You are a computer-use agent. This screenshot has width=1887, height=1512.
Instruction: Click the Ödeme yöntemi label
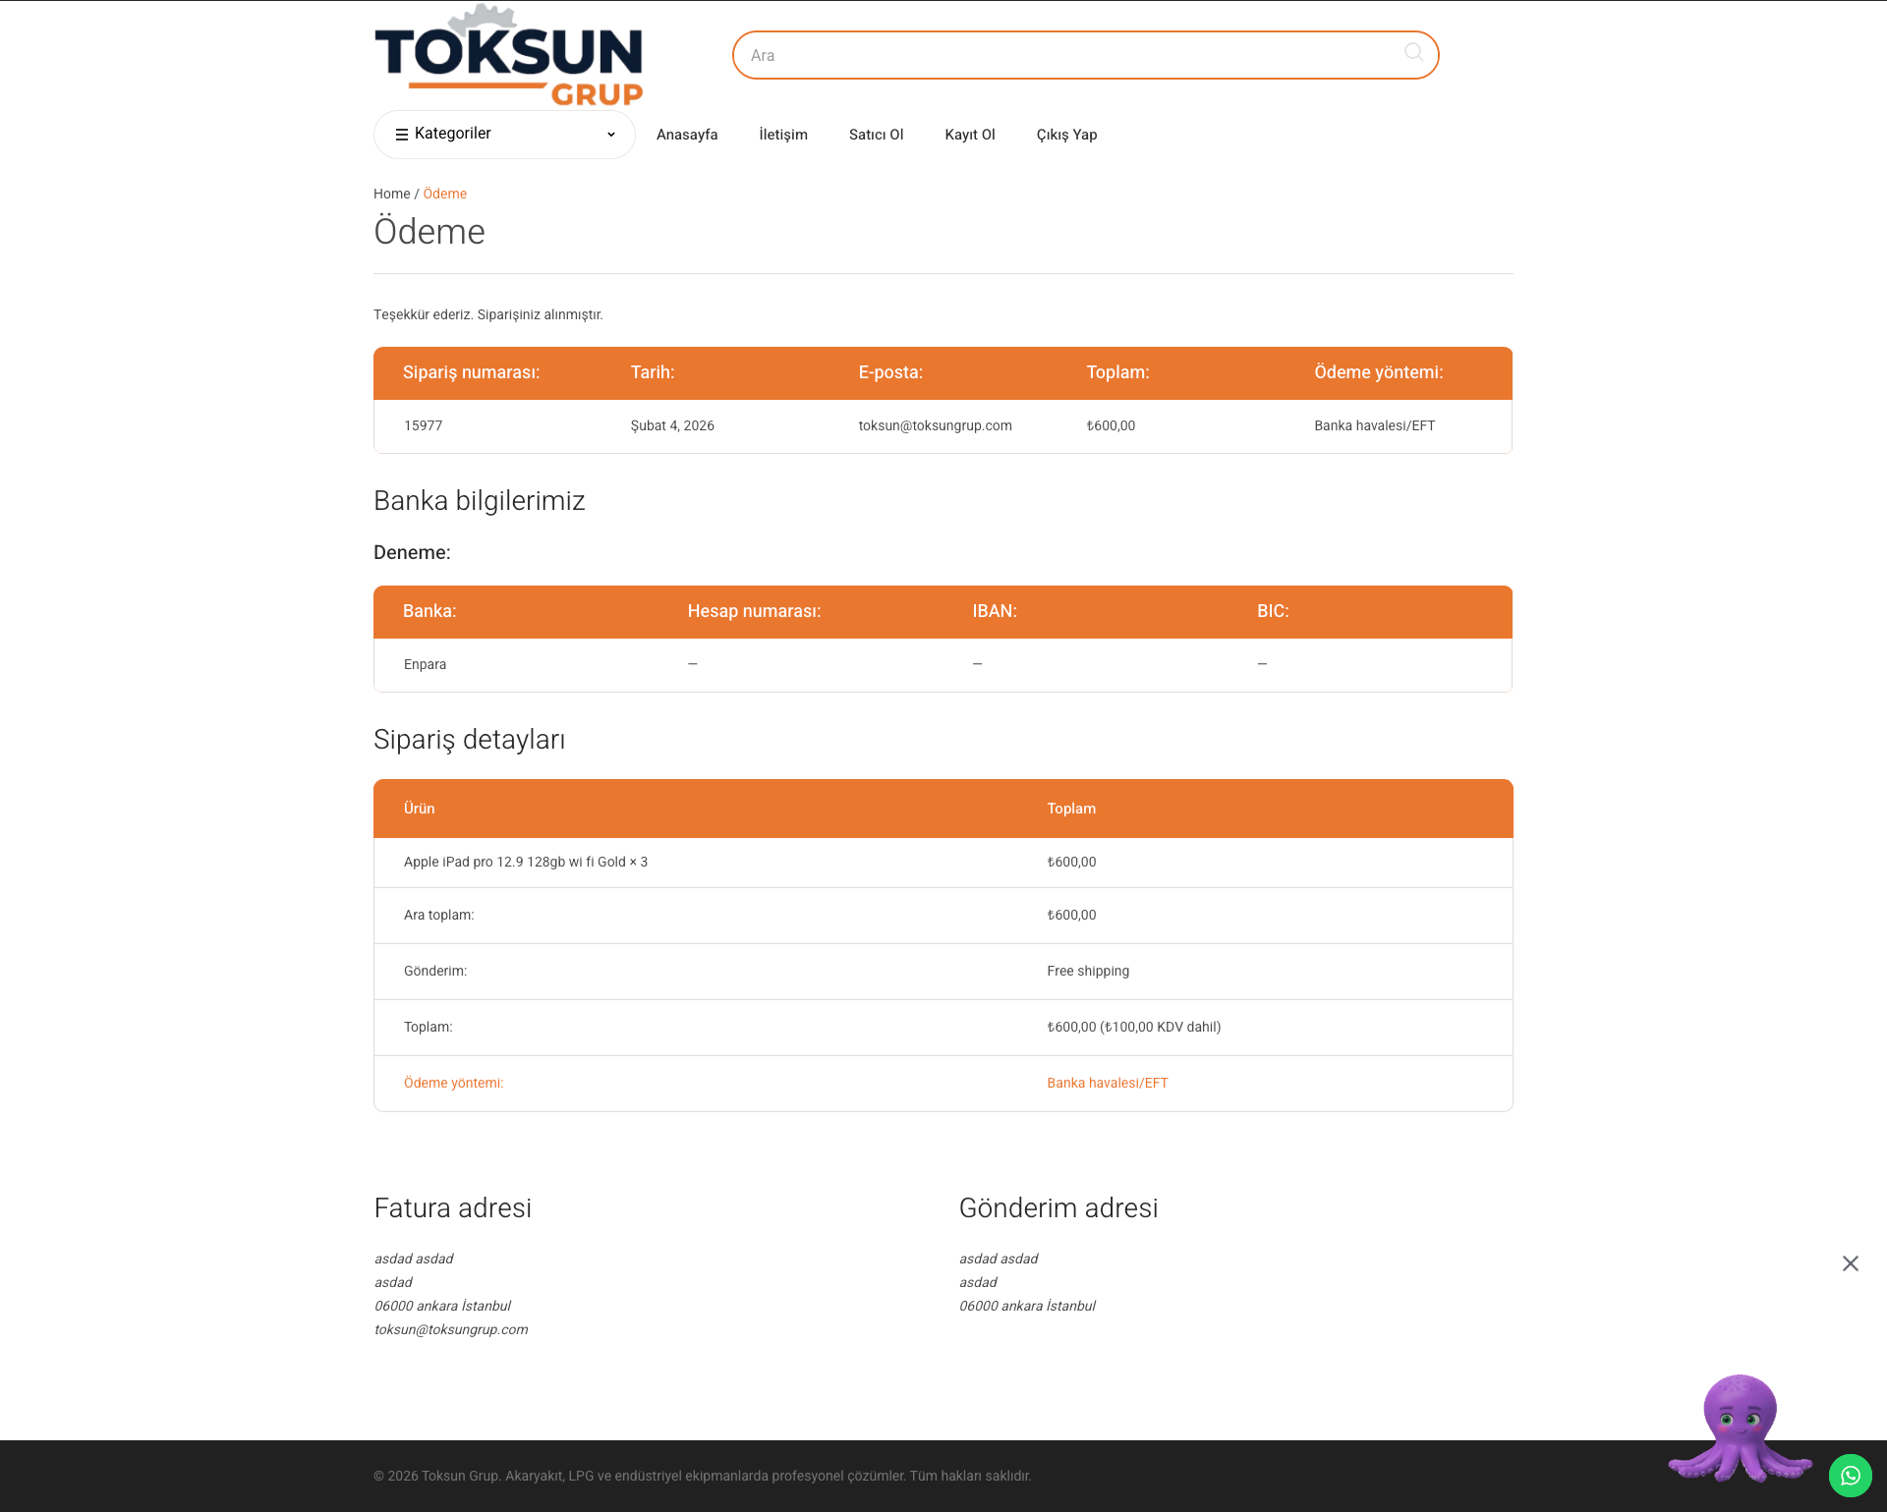pos(453,1083)
